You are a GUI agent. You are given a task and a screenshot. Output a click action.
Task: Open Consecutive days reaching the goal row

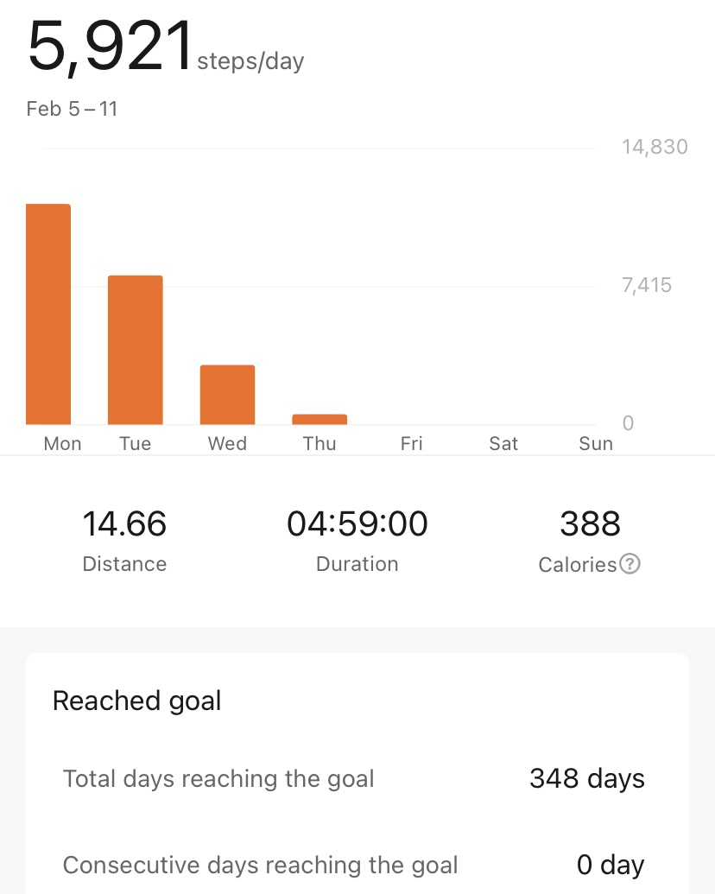pyautogui.click(x=357, y=865)
